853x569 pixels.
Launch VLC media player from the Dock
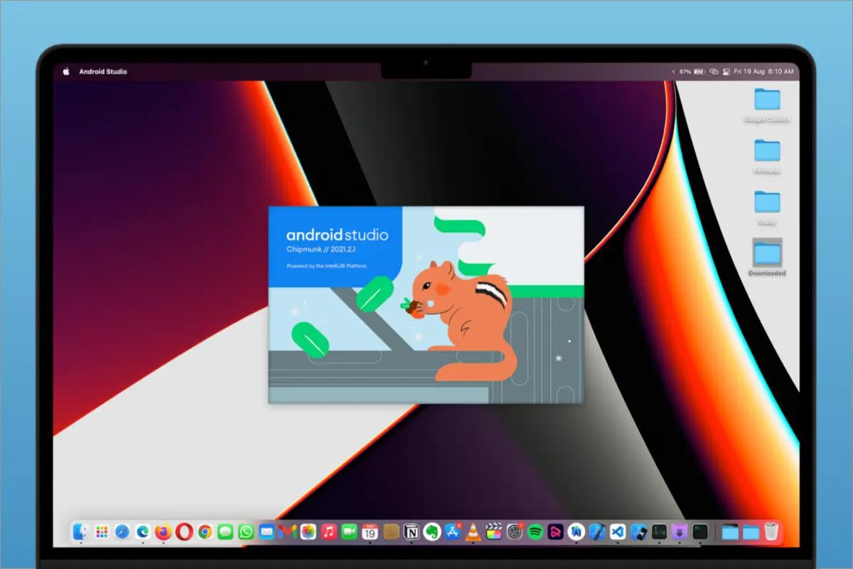coord(473,531)
